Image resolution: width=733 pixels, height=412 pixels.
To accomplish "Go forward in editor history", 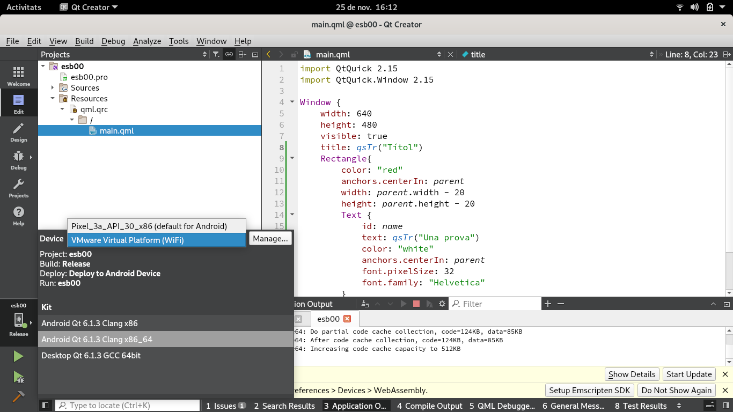I will click(x=281, y=54).
